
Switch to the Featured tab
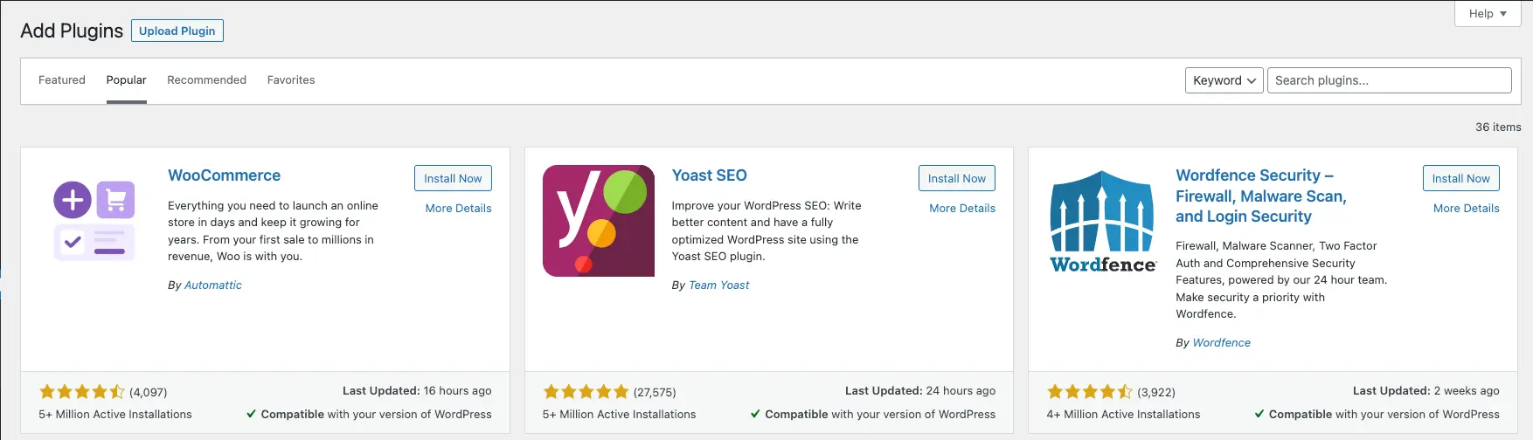[x=62, y=79]
